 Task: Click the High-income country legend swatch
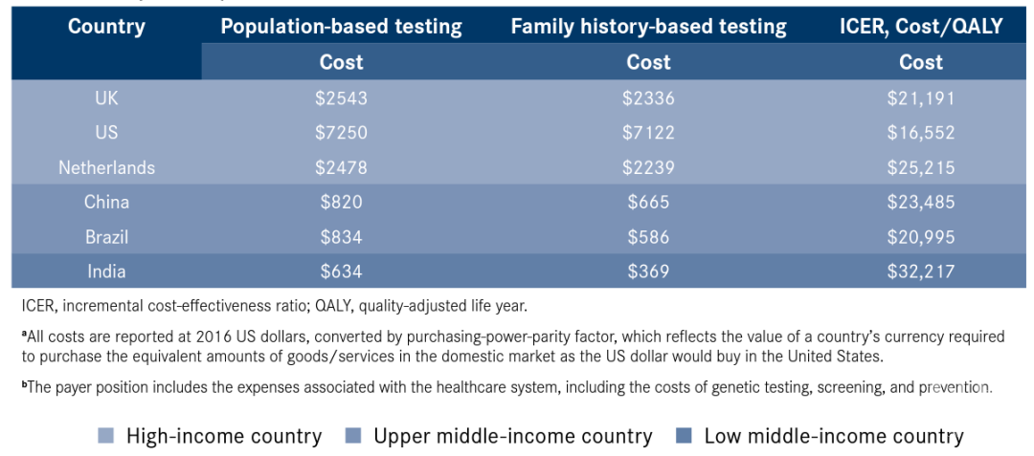pyautogui.click(x=106, y=437)
